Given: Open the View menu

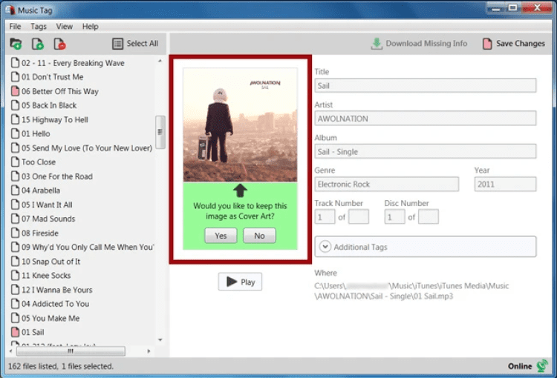Looking at the screenshot, I should (65, 26).
